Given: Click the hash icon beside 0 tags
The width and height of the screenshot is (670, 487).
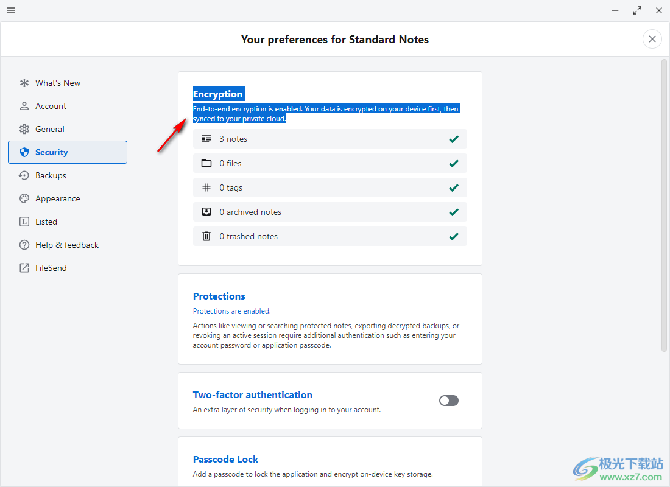Looking at the screenshot, I should coord(206,187).
